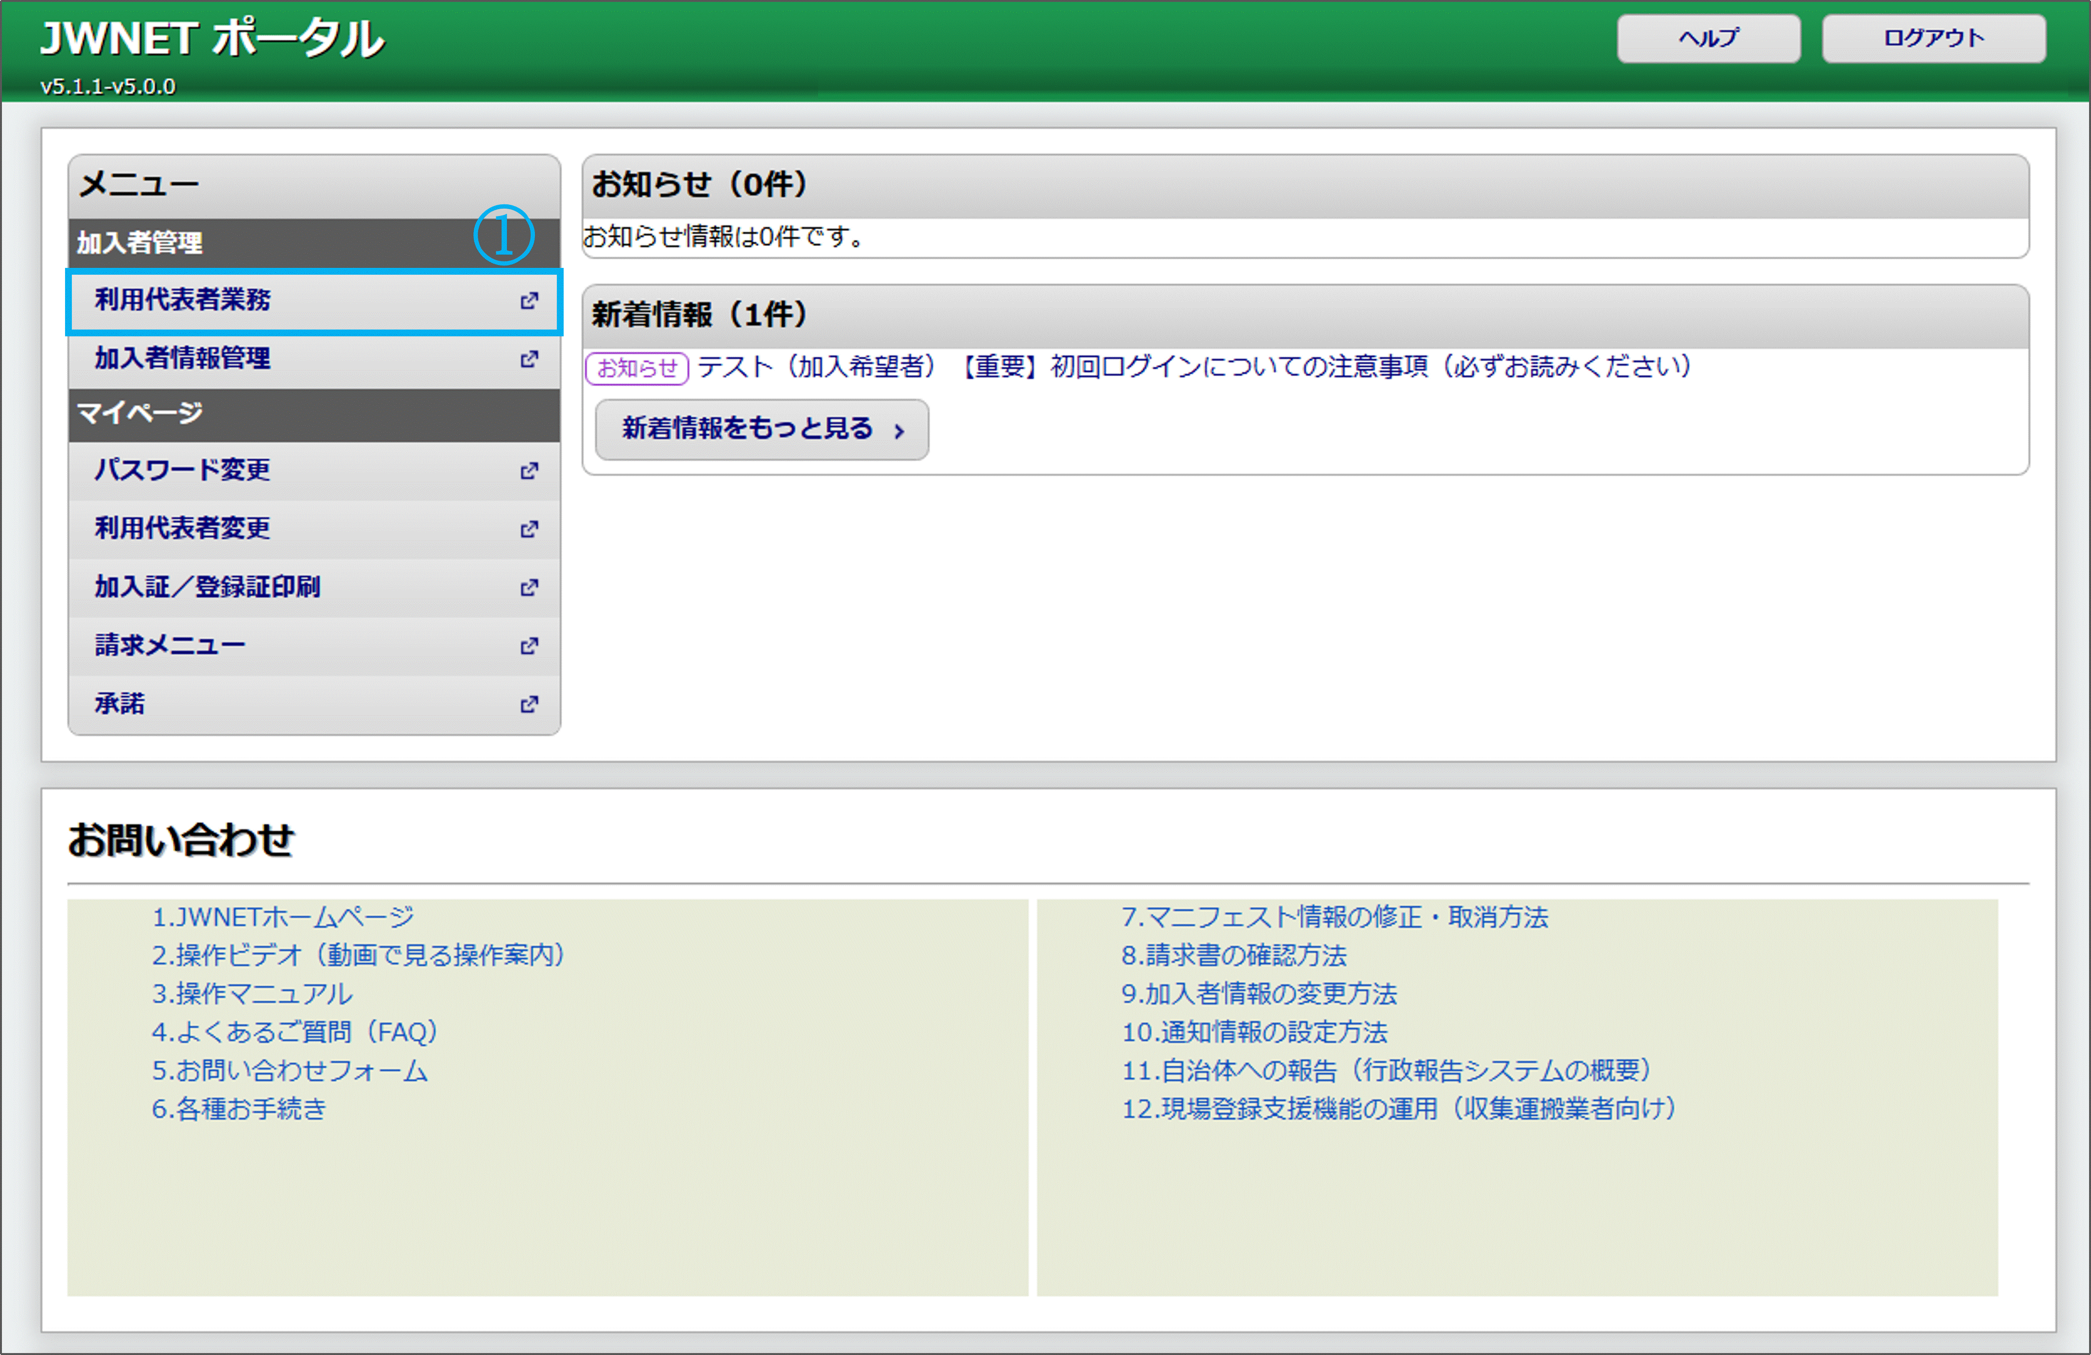2091x1355 pixels.
Task: Click external-link icon beside 承諾
Action: (x=529, y=703)
